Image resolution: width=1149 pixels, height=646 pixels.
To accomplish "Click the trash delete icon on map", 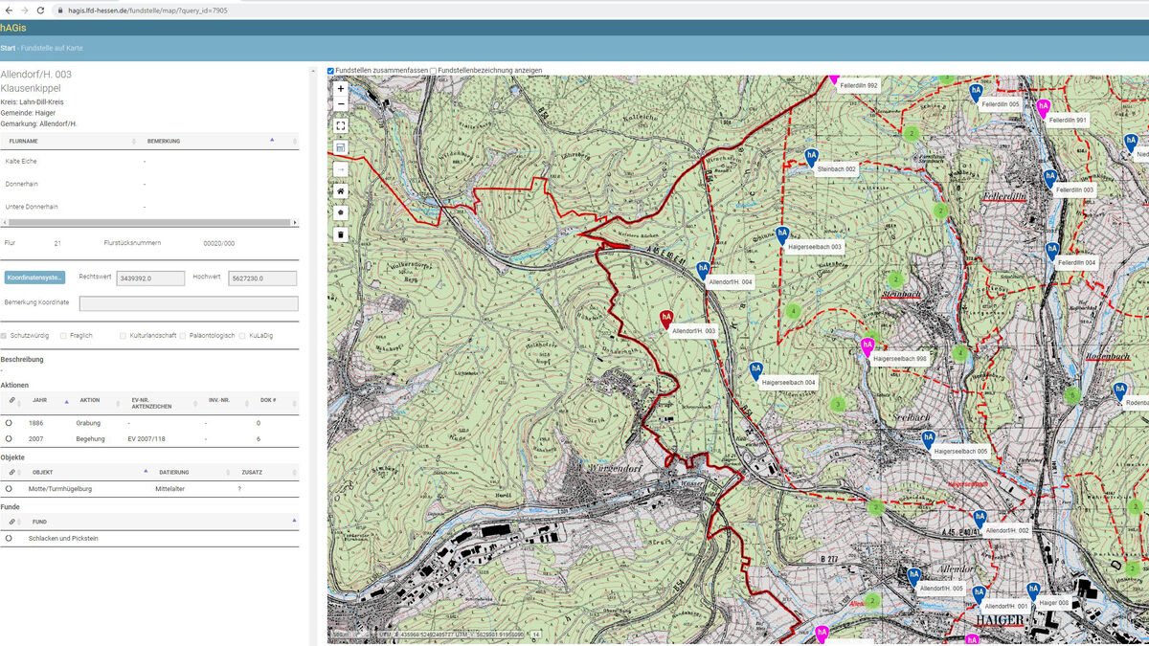I will pos(341,234).
